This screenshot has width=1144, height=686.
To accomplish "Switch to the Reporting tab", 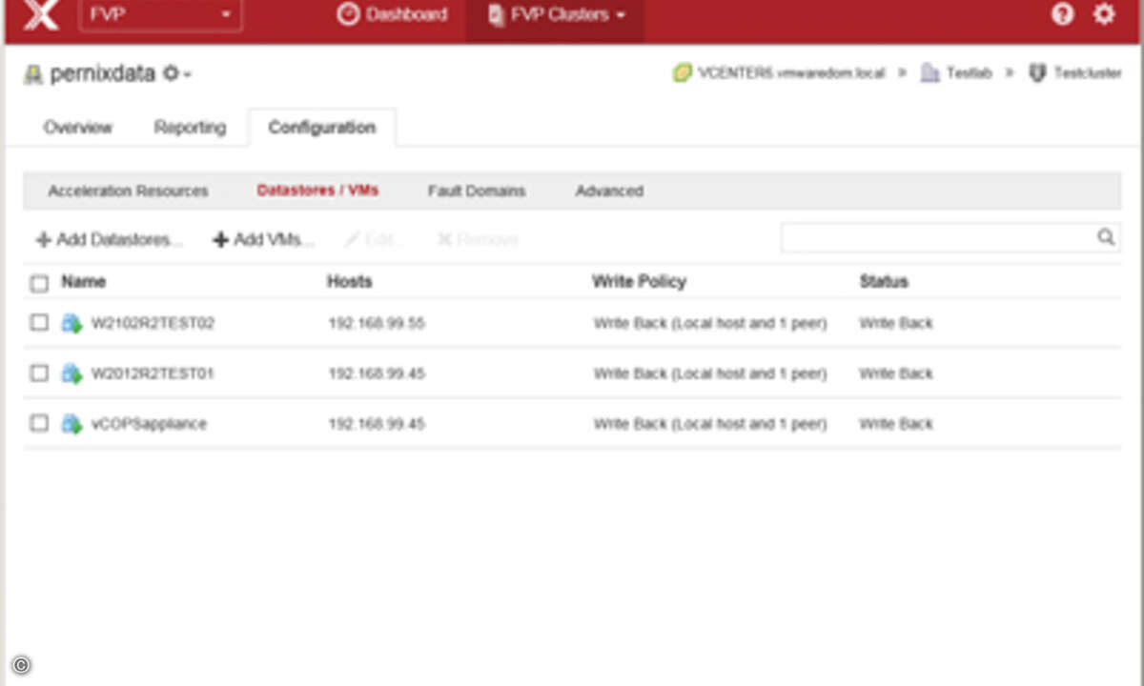I will [x=190, y=128].
